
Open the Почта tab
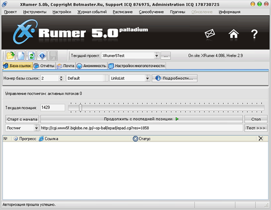[66, 66]
